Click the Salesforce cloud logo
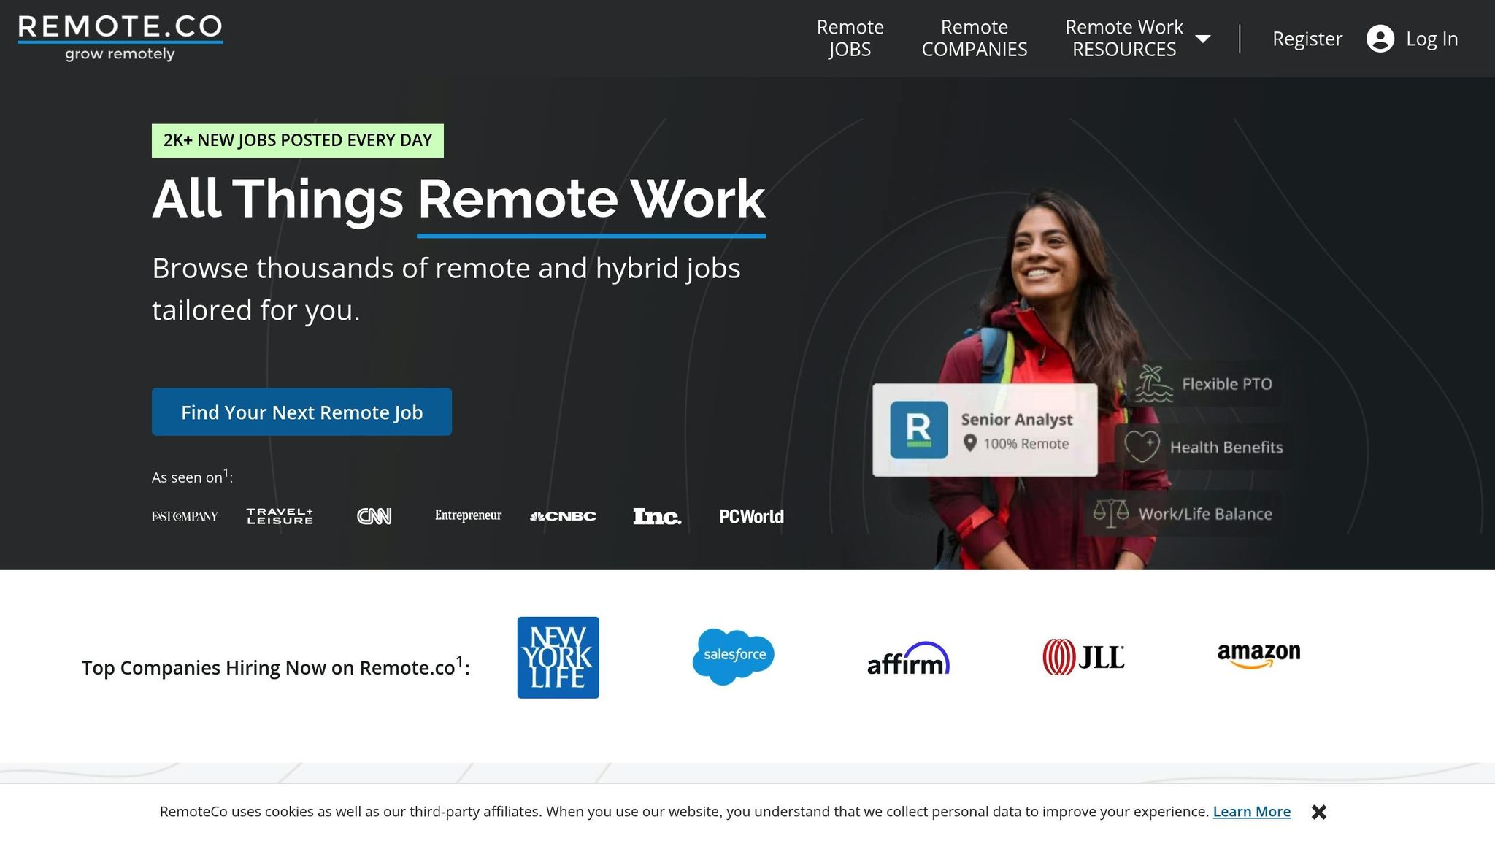 (x=733, y=656)
